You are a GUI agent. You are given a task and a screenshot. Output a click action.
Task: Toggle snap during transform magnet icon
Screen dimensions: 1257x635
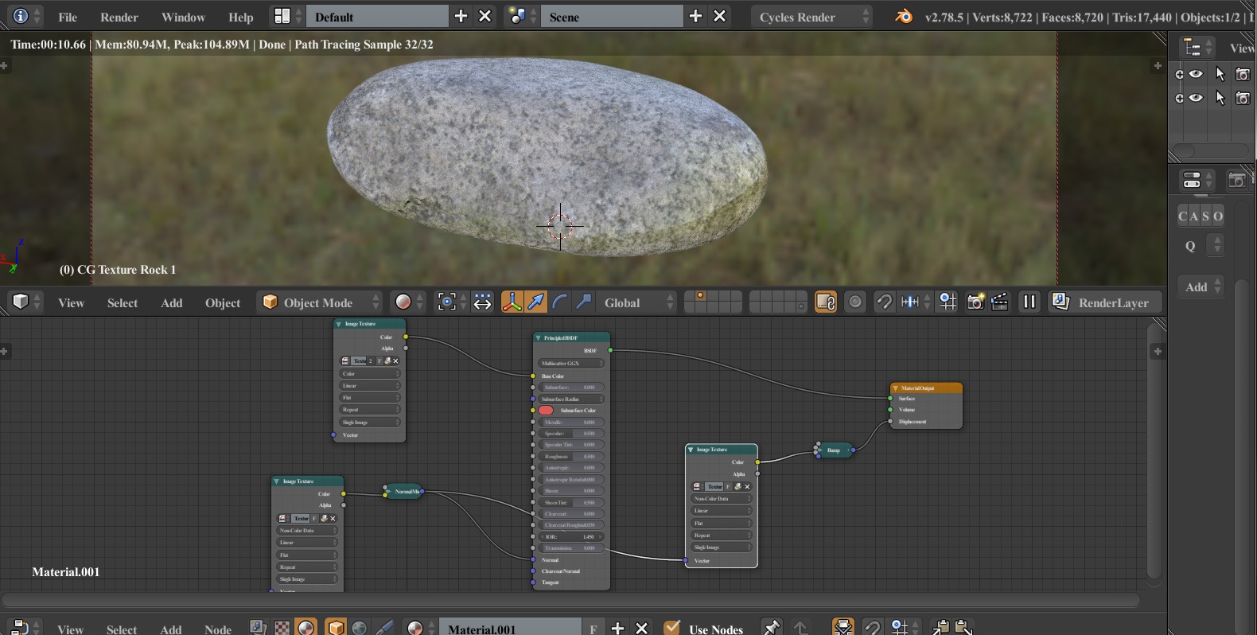[x=883, y=302]
